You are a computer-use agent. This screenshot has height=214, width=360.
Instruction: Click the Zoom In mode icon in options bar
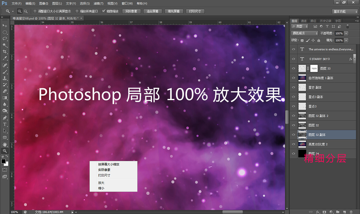(20, 11)
